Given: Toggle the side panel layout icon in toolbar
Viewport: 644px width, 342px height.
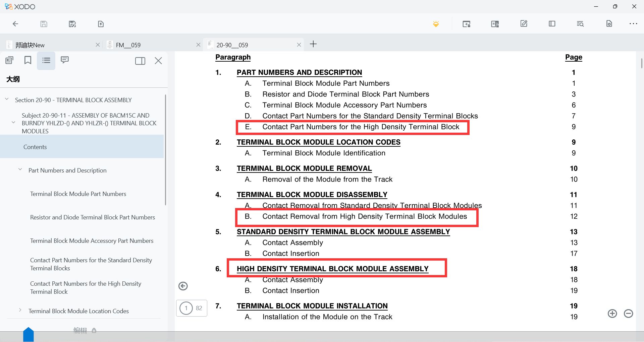Looking at the screenshot, I should coord(552,24).
